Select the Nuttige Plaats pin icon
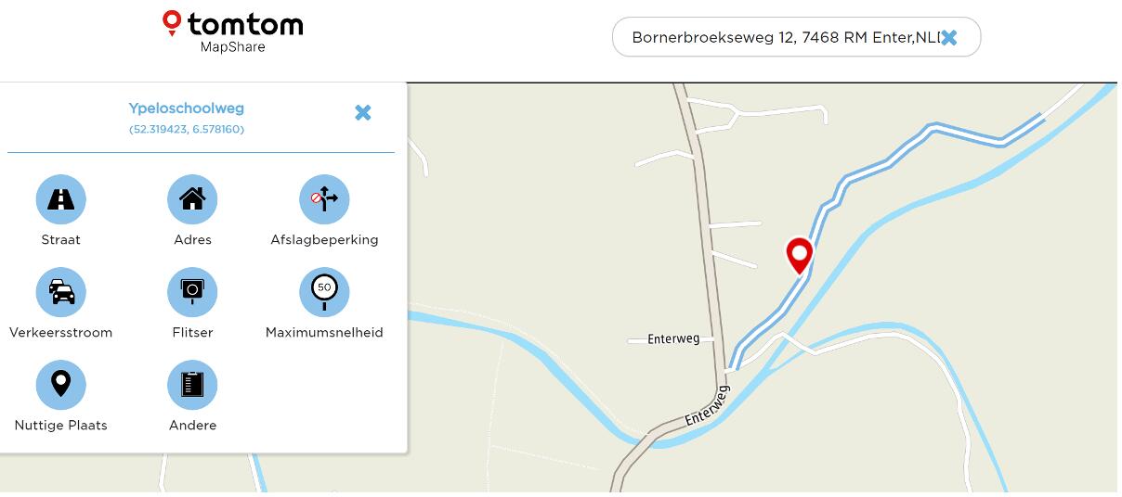 click(60, 385)
